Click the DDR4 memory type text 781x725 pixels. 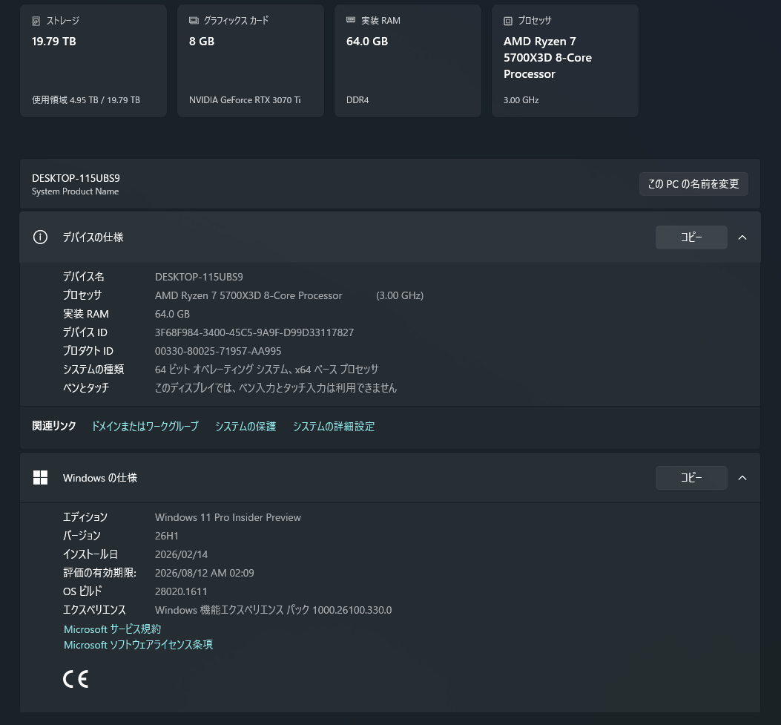[x=357, y=100]
